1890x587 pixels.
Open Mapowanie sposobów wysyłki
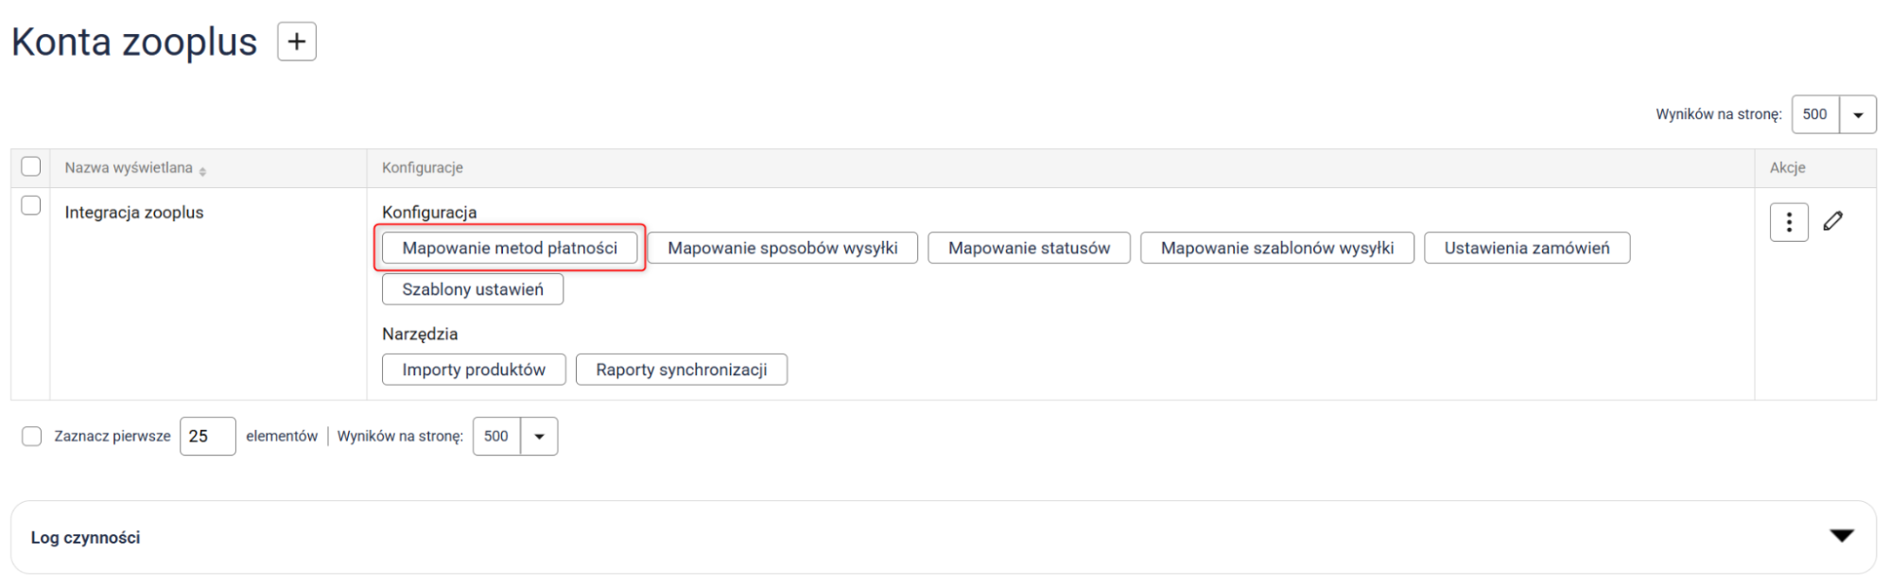782,249
